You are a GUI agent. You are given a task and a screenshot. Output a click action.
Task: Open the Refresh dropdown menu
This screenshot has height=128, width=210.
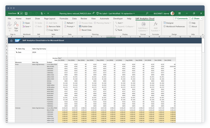point(70,23)
